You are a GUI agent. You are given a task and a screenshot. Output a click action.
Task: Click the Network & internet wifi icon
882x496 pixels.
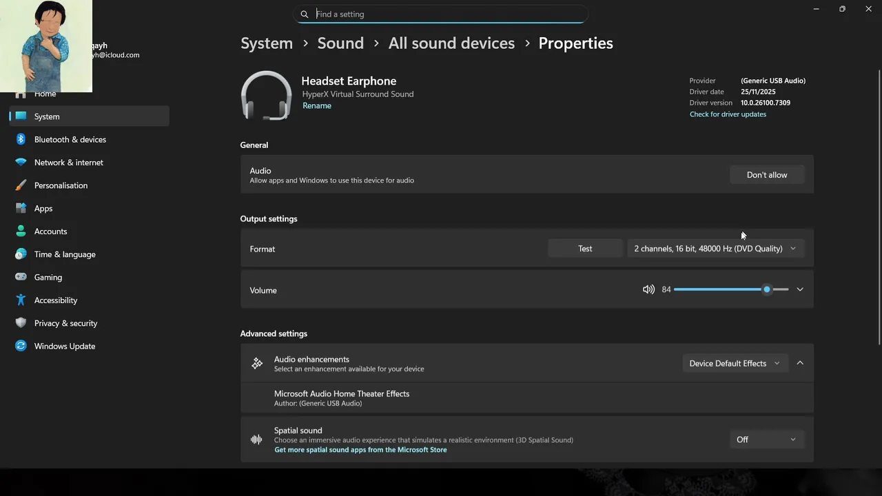[x=21, y=163]
